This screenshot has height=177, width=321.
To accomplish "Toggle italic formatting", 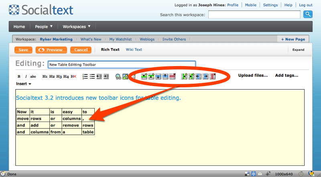I will click(x=26, y=76).
